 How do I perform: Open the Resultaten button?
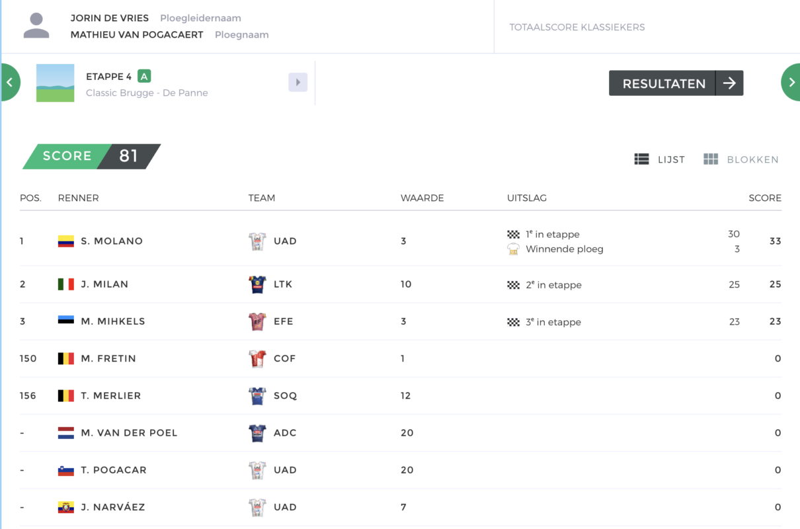676,83
